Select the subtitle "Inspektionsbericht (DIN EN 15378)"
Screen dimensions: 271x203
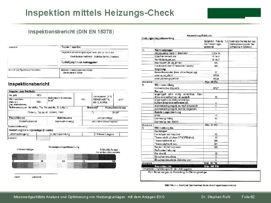71,32
